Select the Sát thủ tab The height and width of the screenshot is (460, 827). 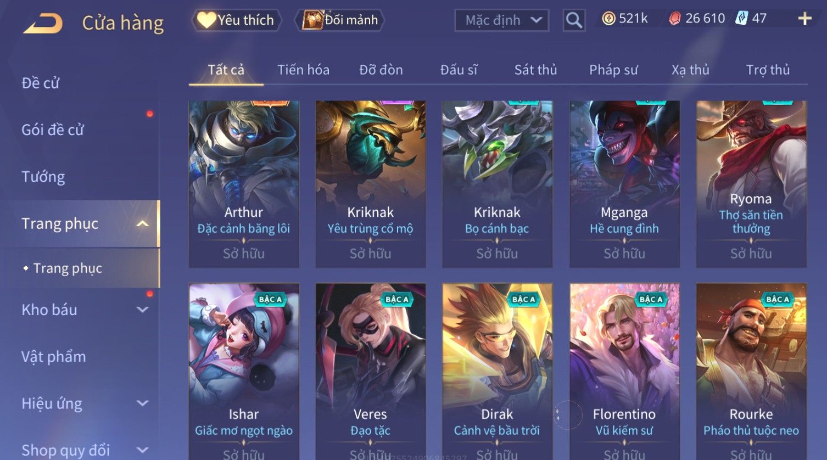[x=535, y=70]
